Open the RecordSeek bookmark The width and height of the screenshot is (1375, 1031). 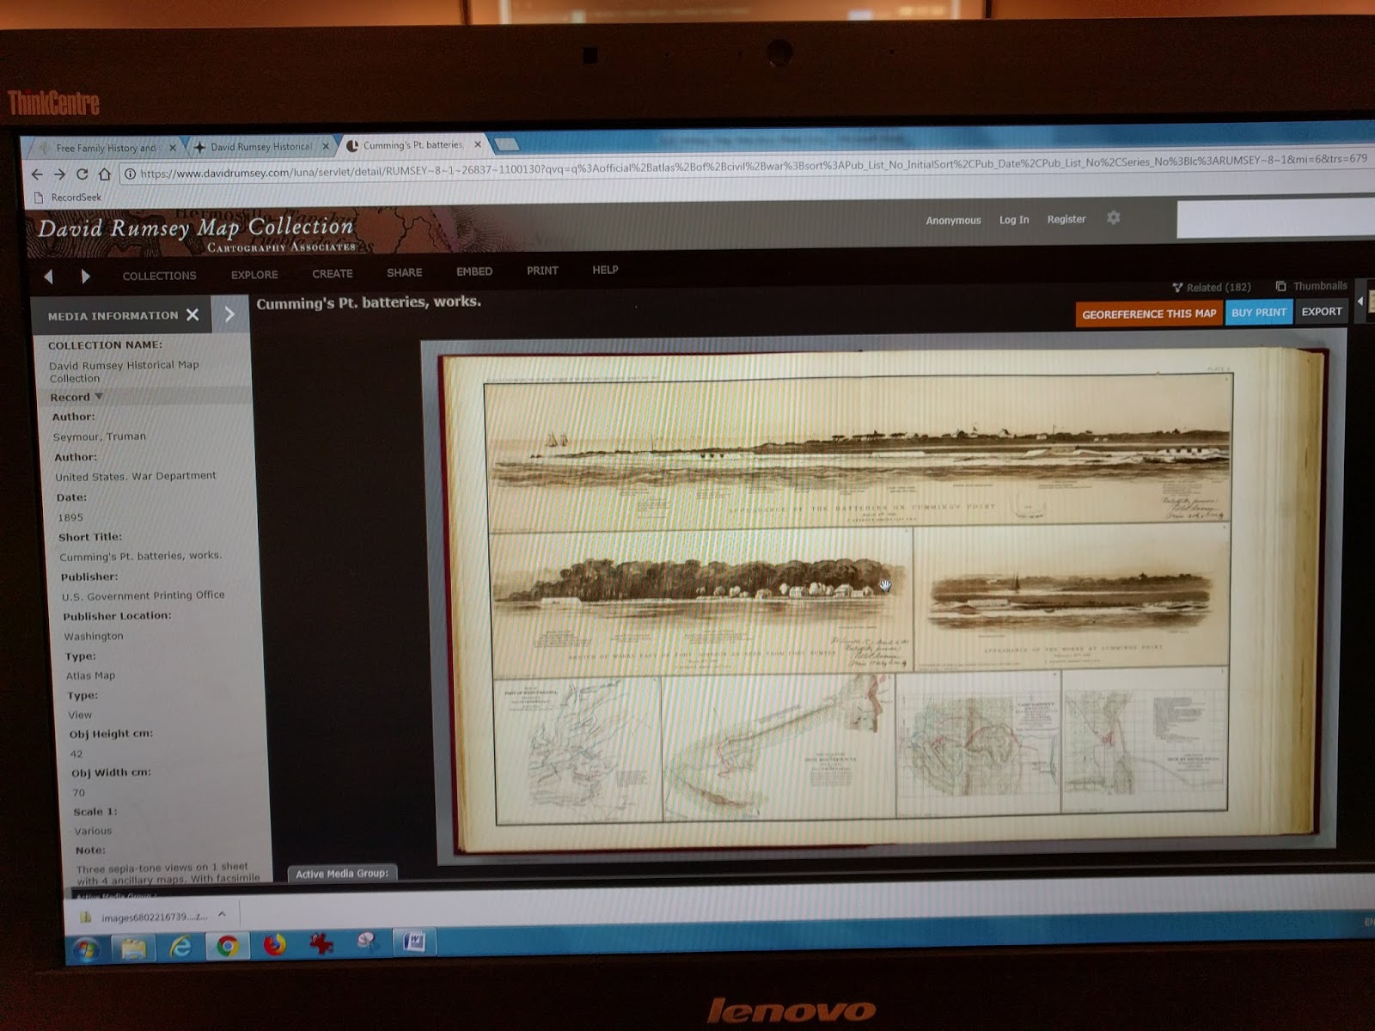(68, 198)
